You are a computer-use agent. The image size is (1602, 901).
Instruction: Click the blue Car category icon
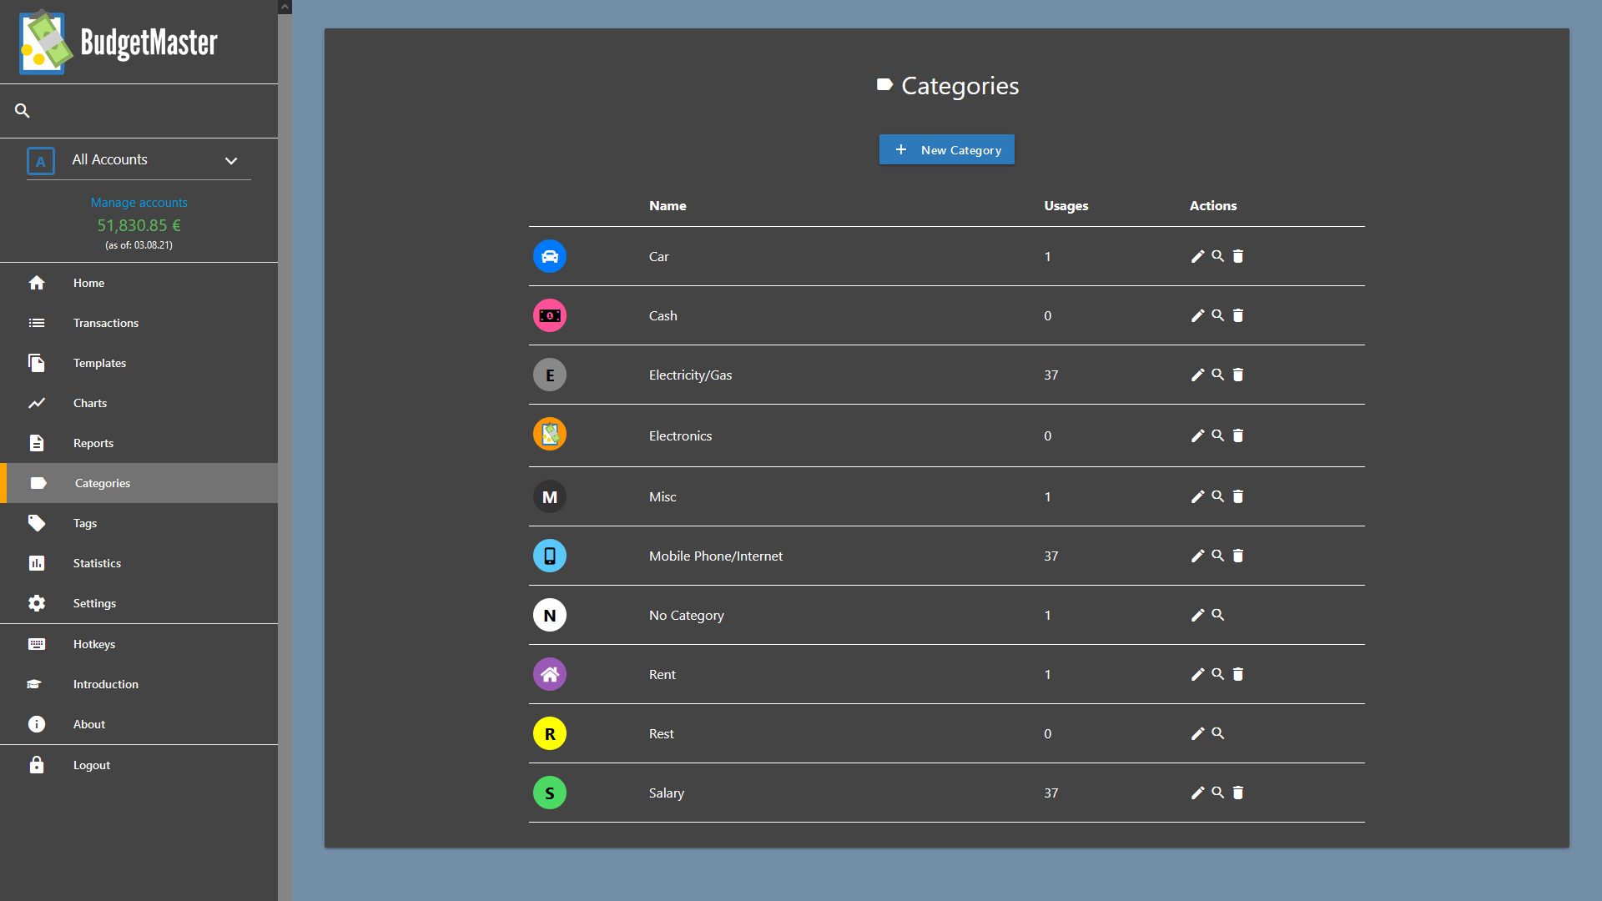tap(550, 256)
